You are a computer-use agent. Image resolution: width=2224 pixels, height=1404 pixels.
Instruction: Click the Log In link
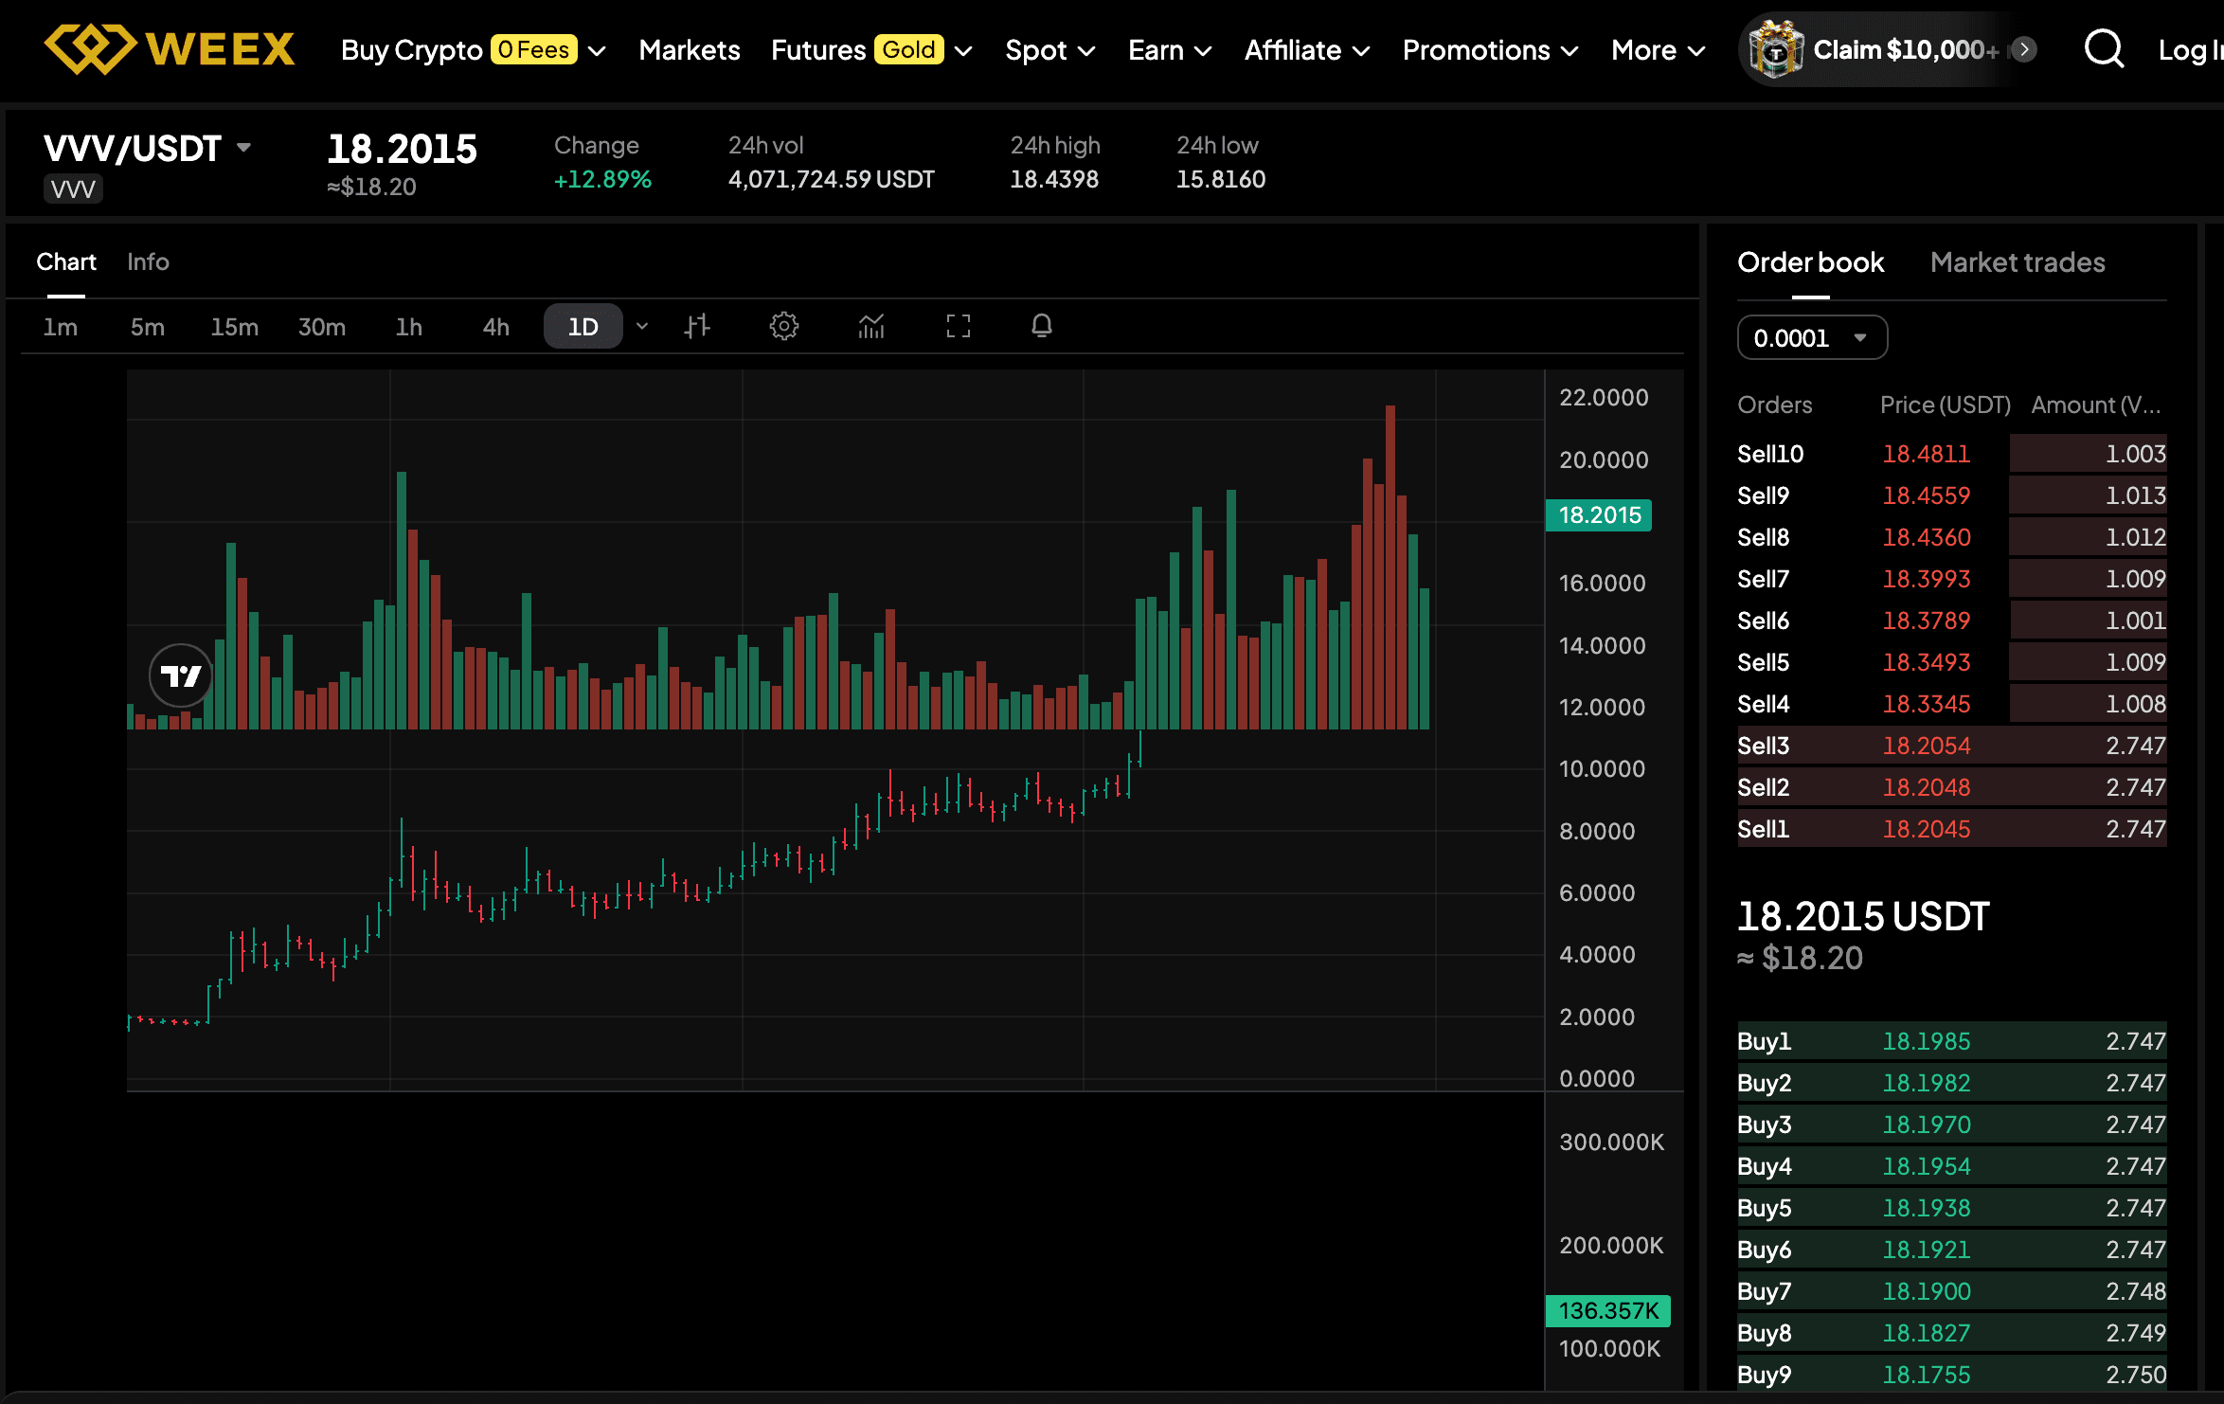pyautogui.click(x=2190, y=49)
